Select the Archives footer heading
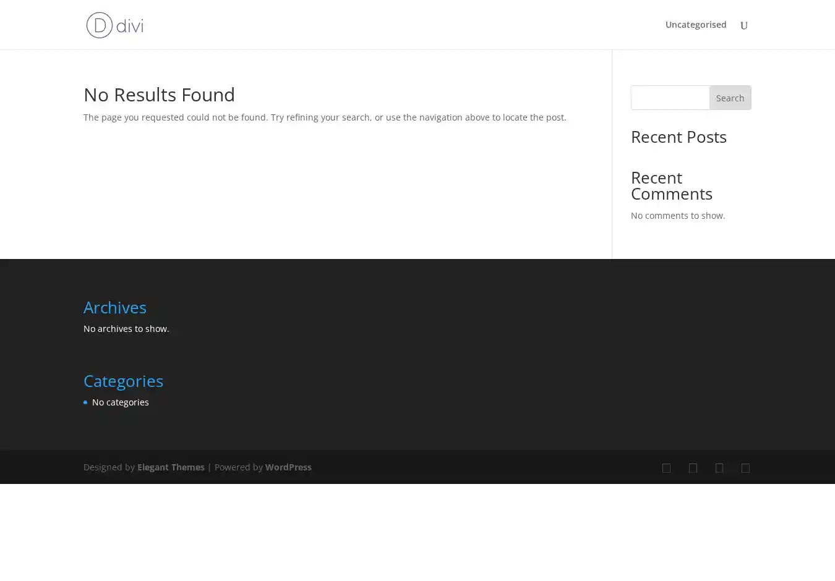Viewport: 835px width, 581px height. pyautogui.click(x=115, y=307)
